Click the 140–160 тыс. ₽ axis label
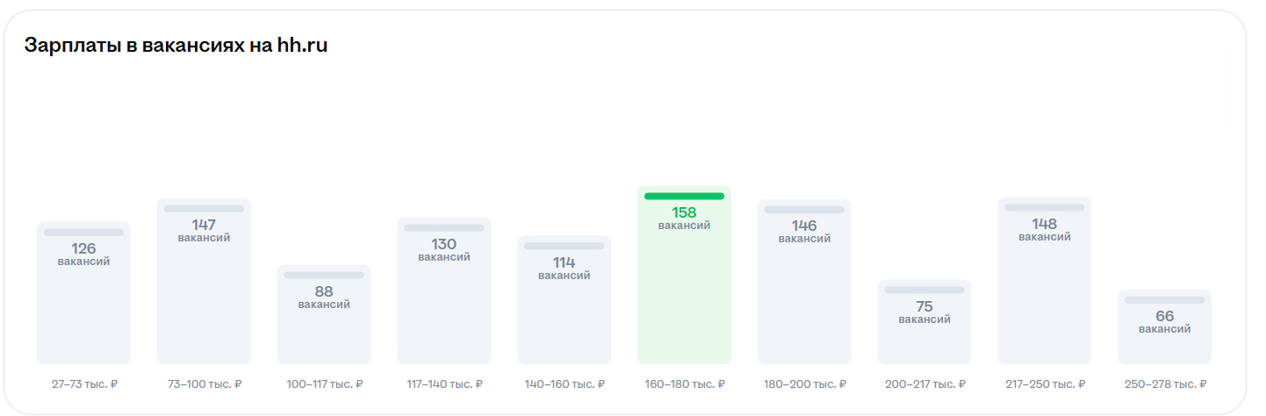The image size is (1266, 416). pos(565,384)
